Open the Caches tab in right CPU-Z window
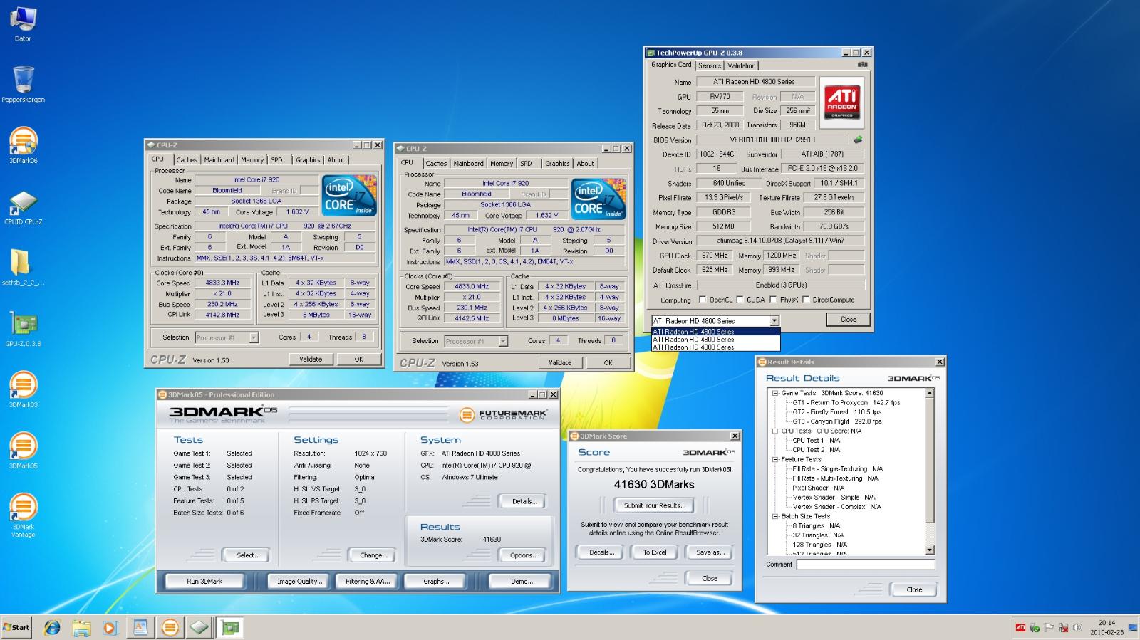 pos(436,164)
